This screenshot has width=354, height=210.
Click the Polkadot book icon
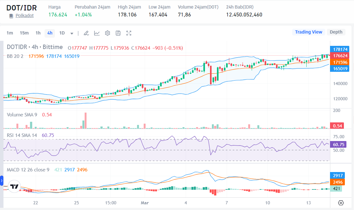11,16
